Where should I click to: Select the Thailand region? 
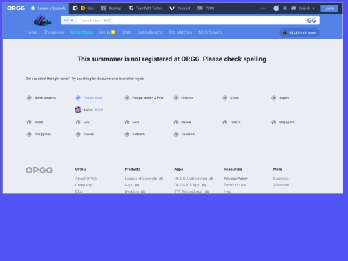coord(184,134)
